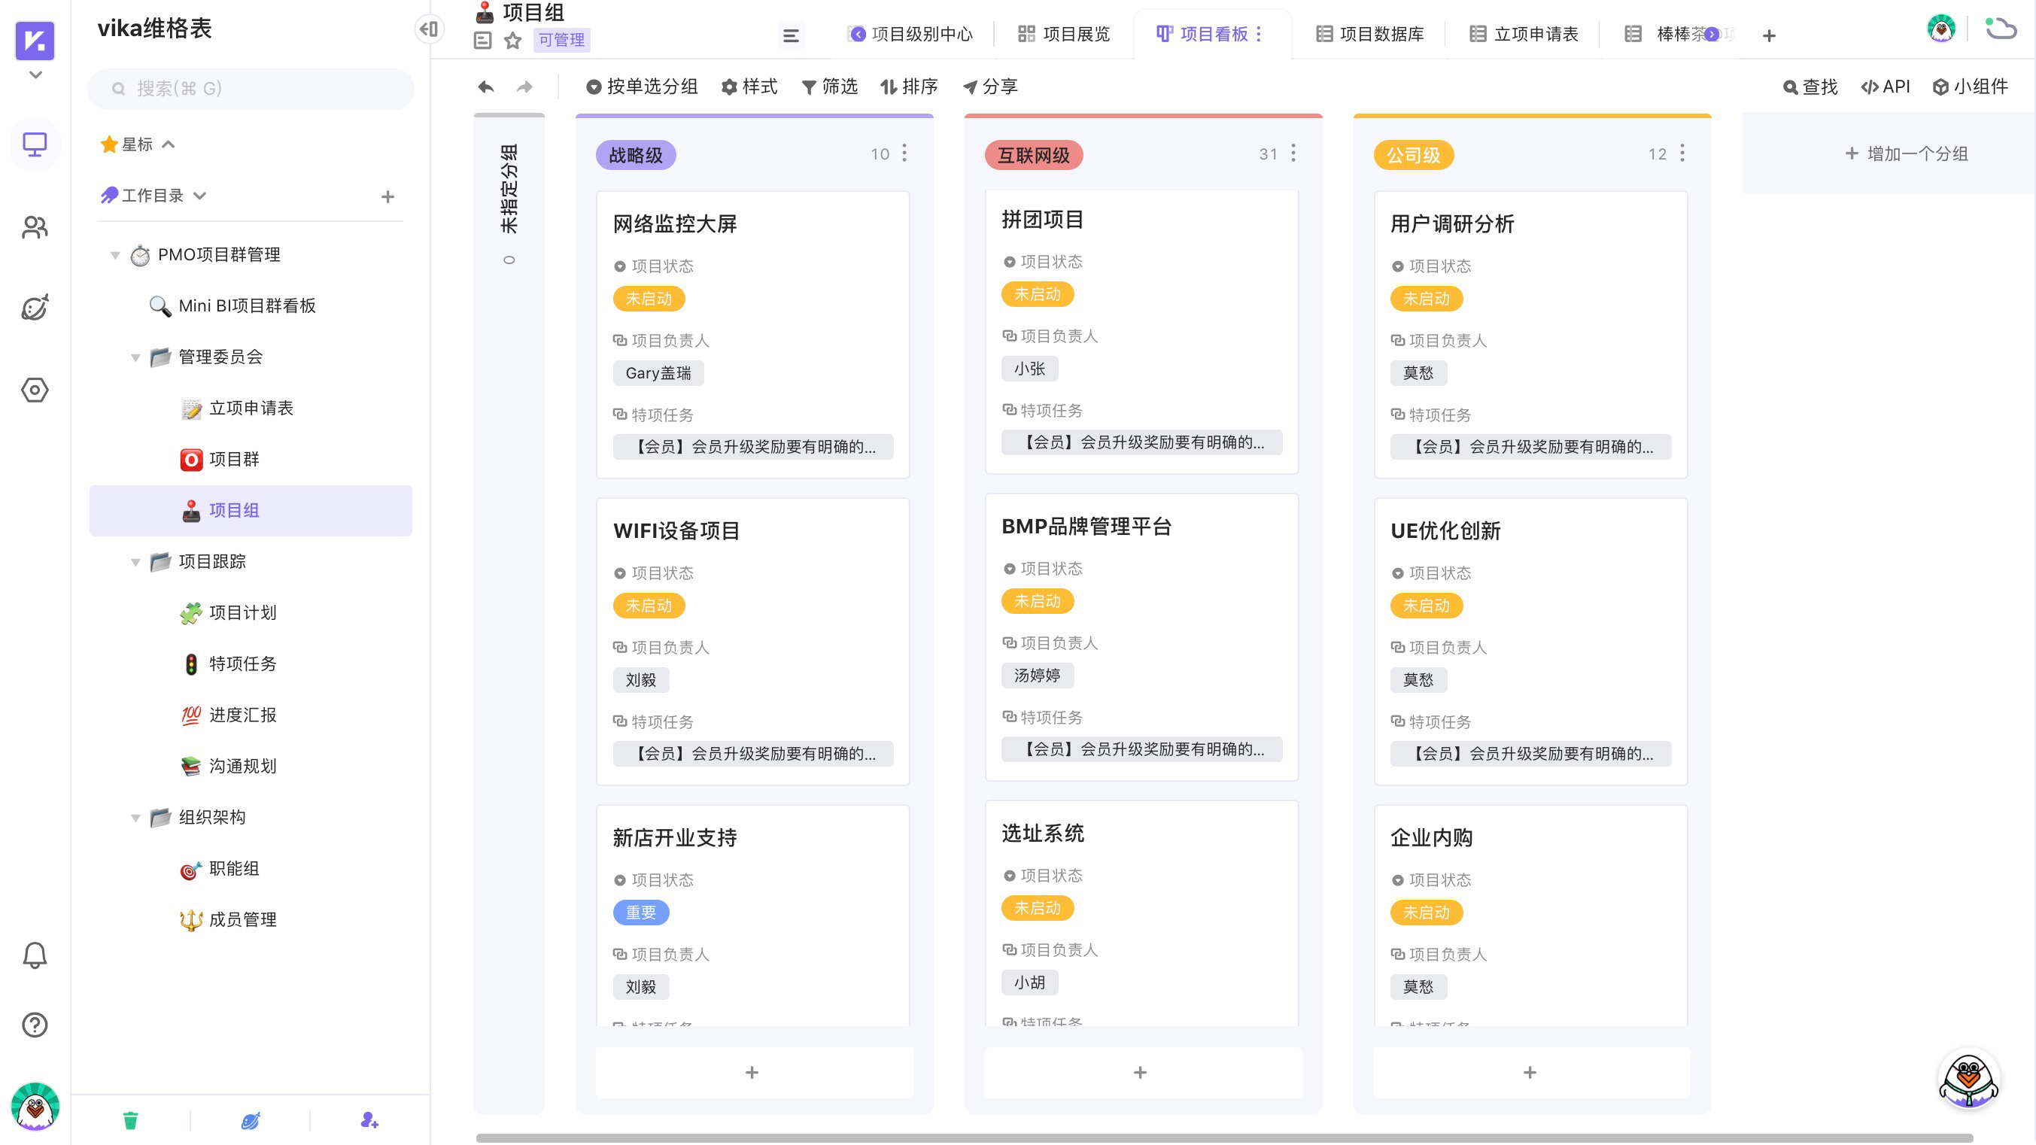Image resolution: width=2036 pixels, height=1145 pixels.
Task: Open the notifications bell icon
Action: (x=35, y=955)
